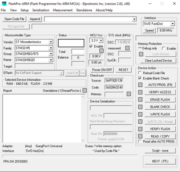Click the 0.00 uA current reading
180x172 pixels.
(x=96, y=62)
